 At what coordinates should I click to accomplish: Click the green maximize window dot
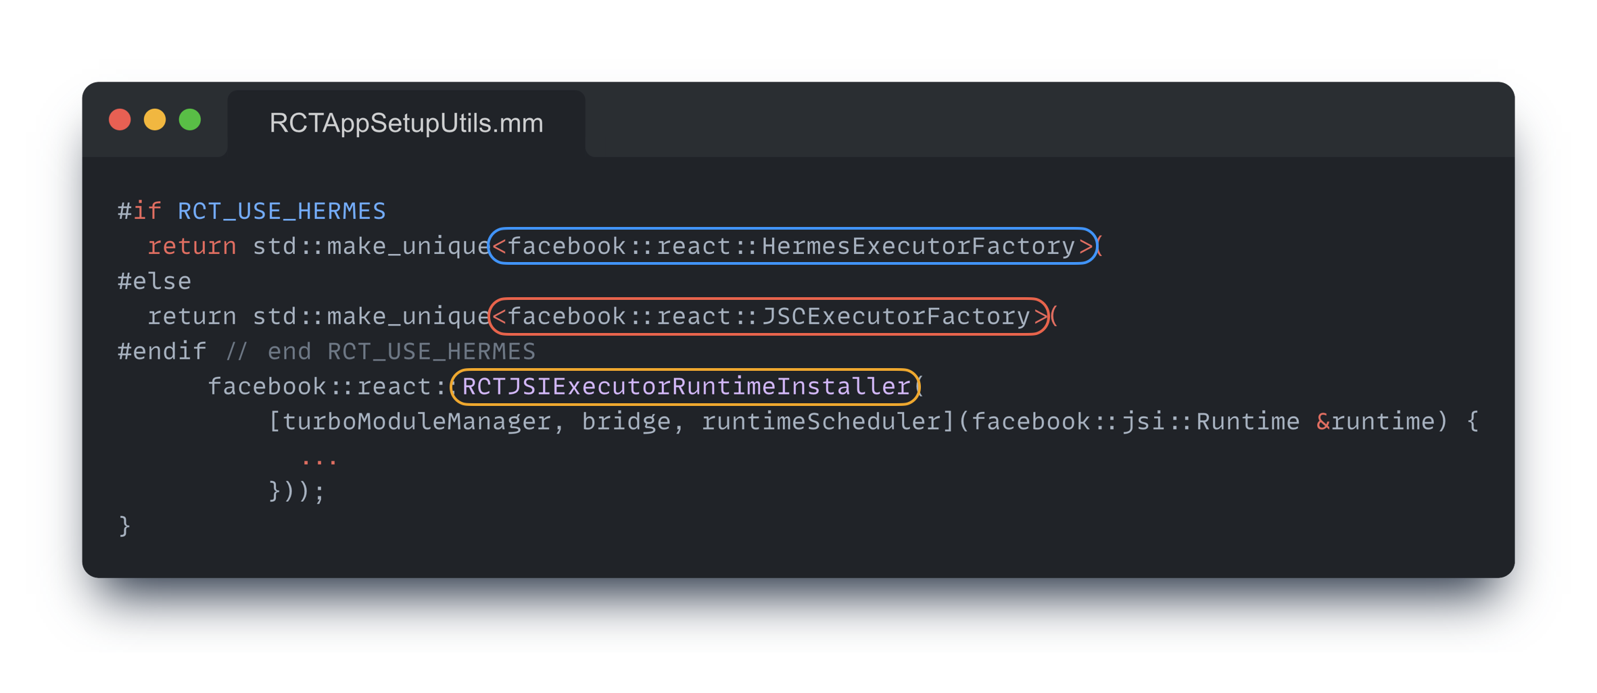pyautogui.click(x=190, y=120)
